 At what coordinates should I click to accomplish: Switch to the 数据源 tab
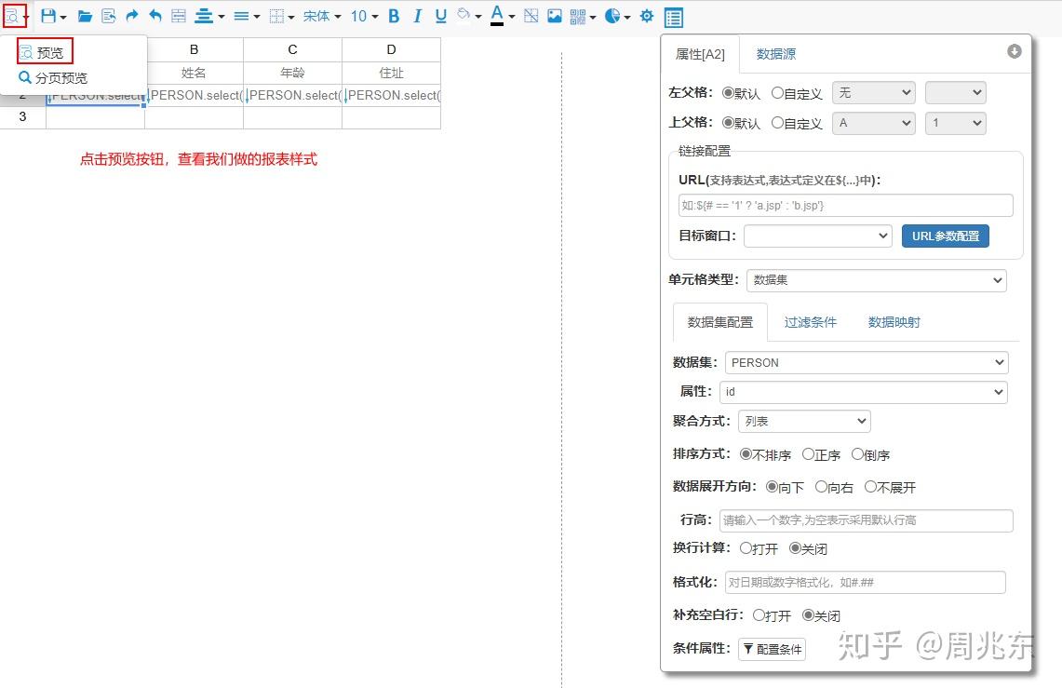click(x=776, y=54)
